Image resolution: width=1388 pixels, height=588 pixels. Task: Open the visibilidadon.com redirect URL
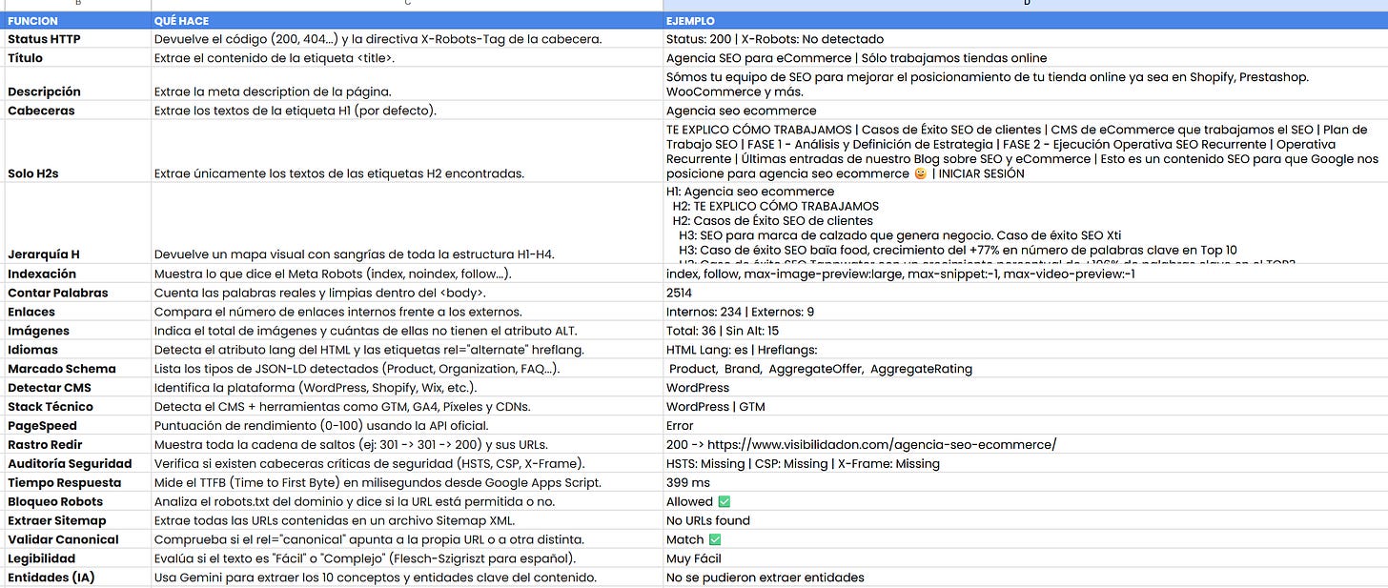[x=881, y=445]
